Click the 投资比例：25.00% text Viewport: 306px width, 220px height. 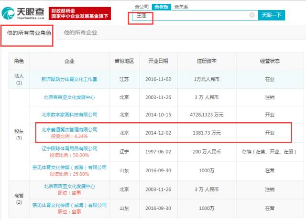pos(69,174)
